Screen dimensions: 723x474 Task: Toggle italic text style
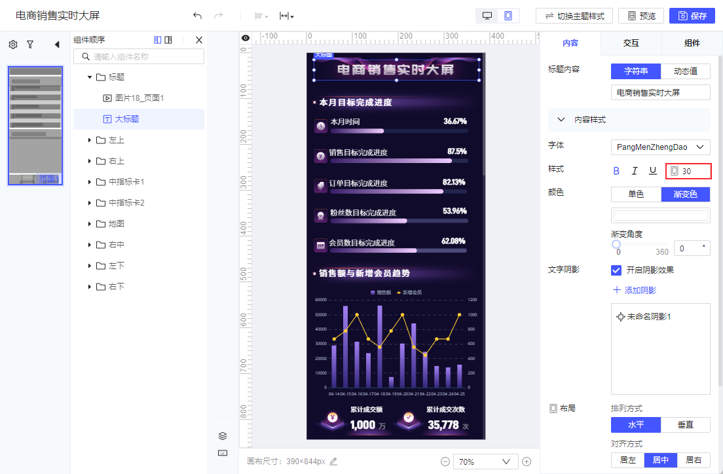pyautogui.click(x=635, y=171)
